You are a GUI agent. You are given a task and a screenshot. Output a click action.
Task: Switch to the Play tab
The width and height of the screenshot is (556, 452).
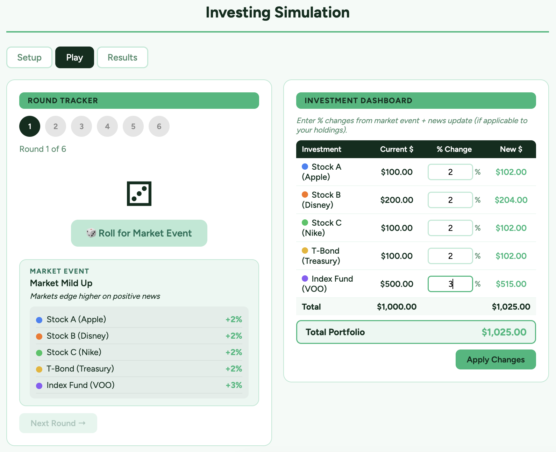point(74,57)
